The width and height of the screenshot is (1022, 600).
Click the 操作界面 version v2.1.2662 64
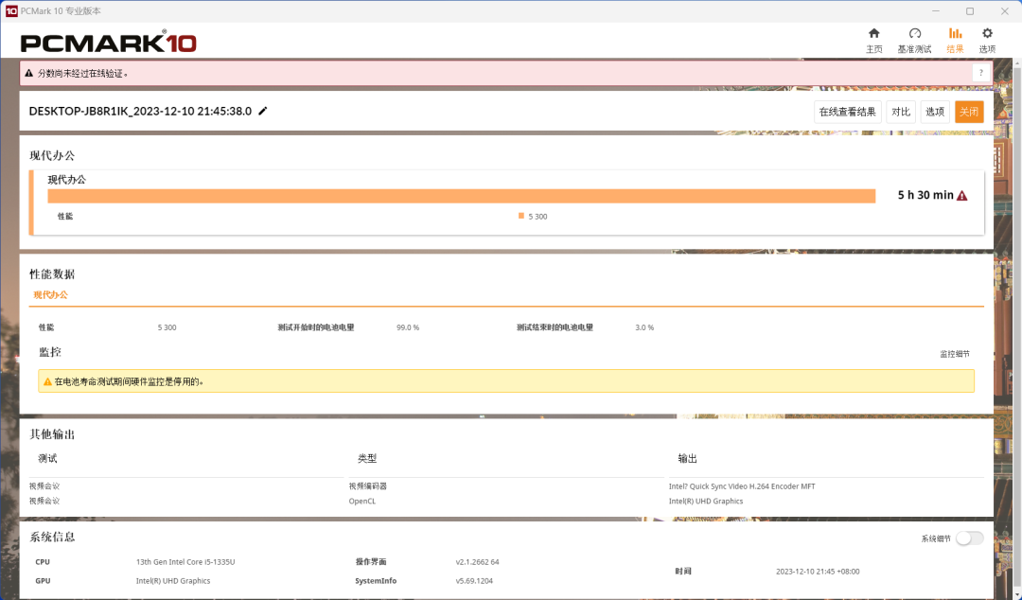477,561
